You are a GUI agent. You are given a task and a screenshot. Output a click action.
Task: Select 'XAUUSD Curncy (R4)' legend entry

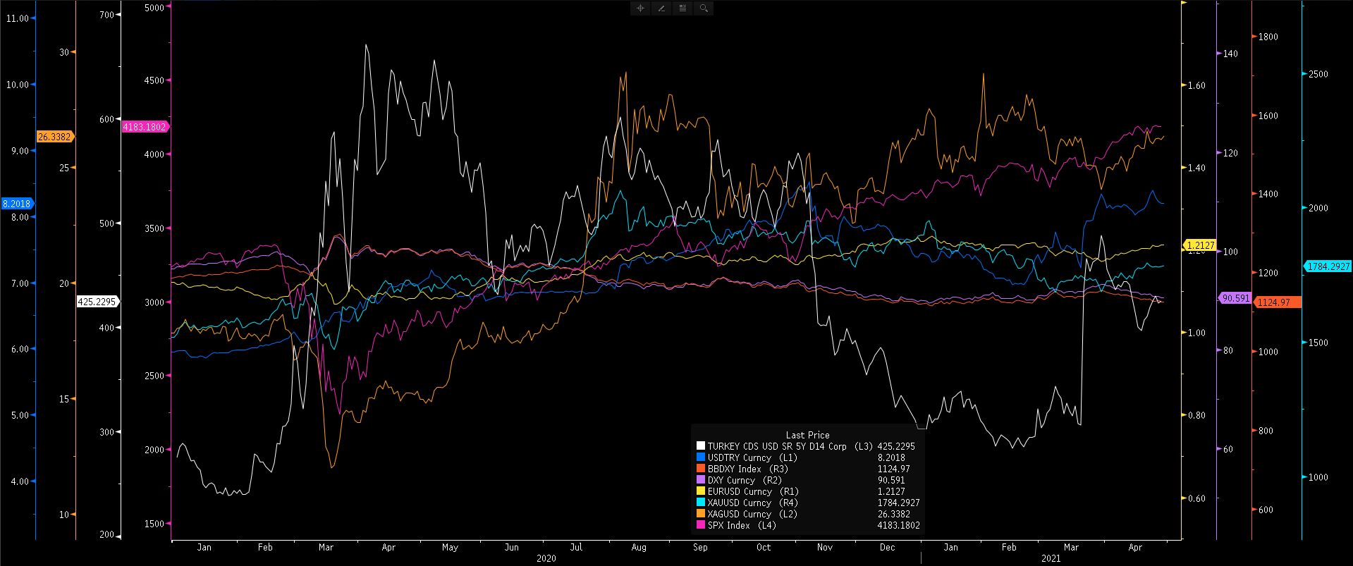click(753, 503)
